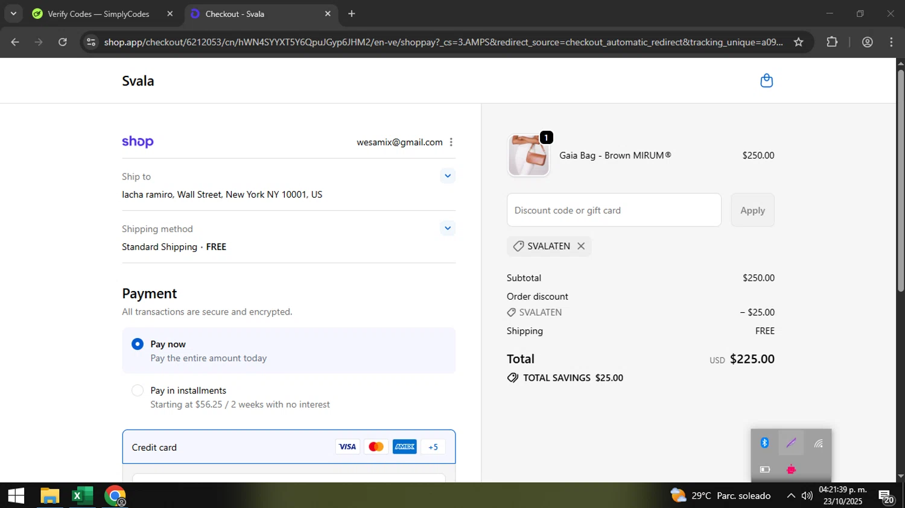Viewport: 905px width, 508px height.
Task: Close the Verify Codes tab
Action: [x=170, y=13]
